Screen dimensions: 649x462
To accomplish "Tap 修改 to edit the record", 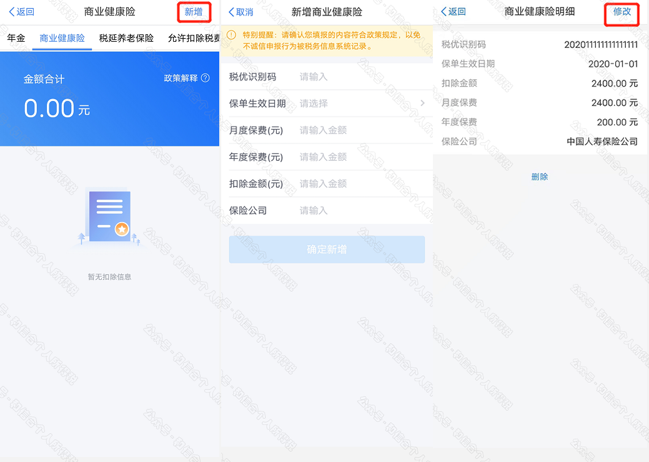I will [x=622, y=12].
